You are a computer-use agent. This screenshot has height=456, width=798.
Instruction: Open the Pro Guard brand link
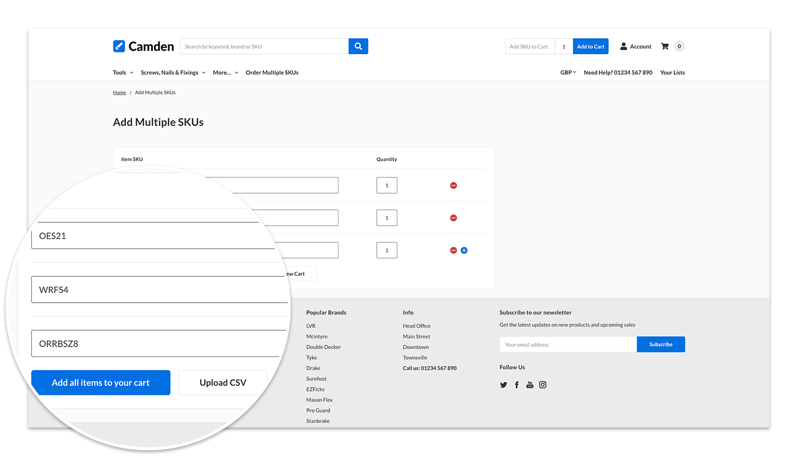click(x=318, y=410)
